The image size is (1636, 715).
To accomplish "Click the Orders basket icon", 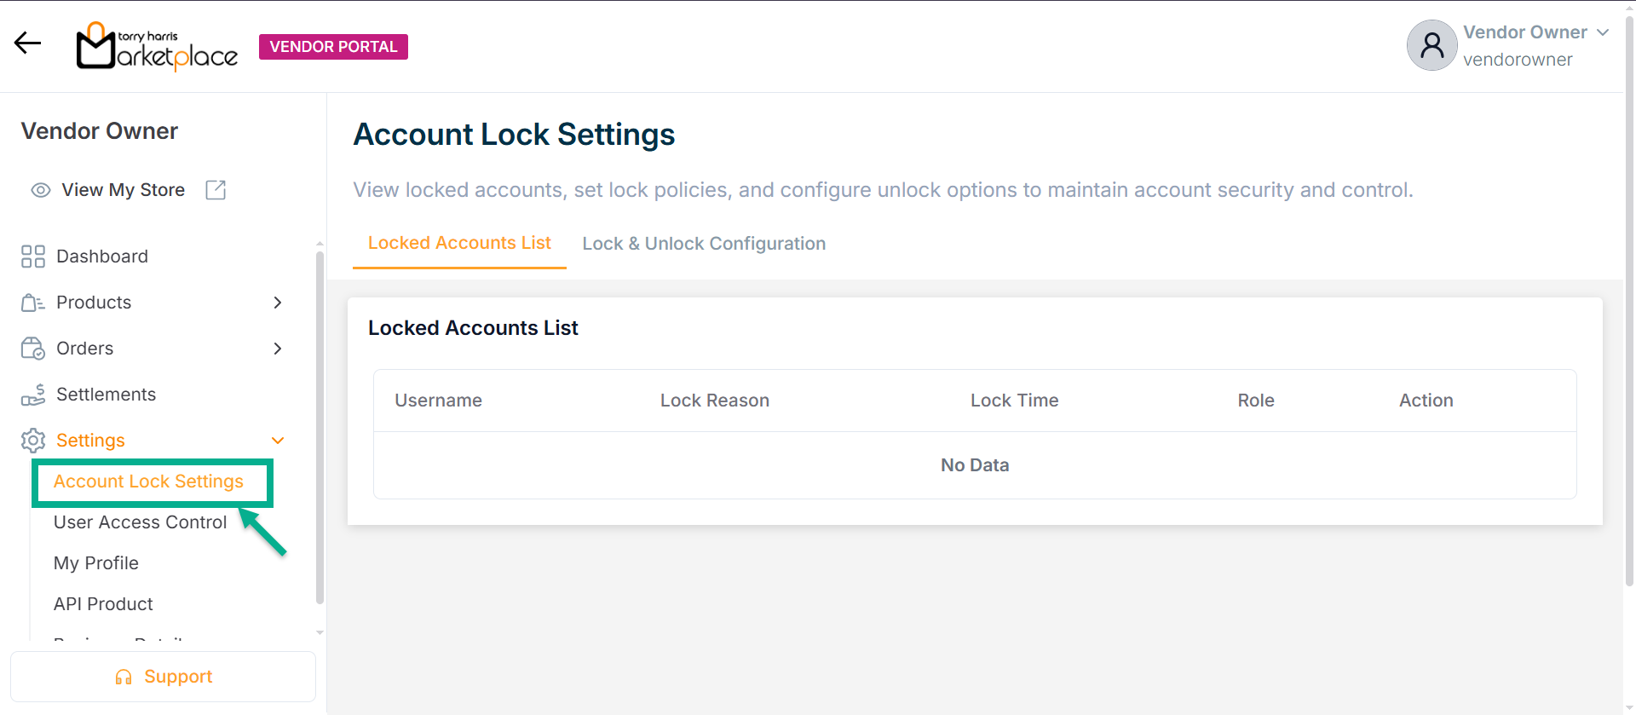I will point(33,349).
